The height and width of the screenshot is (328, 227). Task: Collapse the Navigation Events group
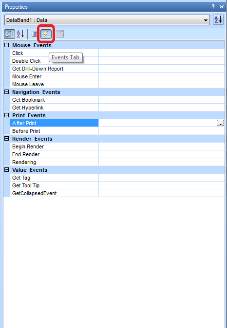coord(7,92)
